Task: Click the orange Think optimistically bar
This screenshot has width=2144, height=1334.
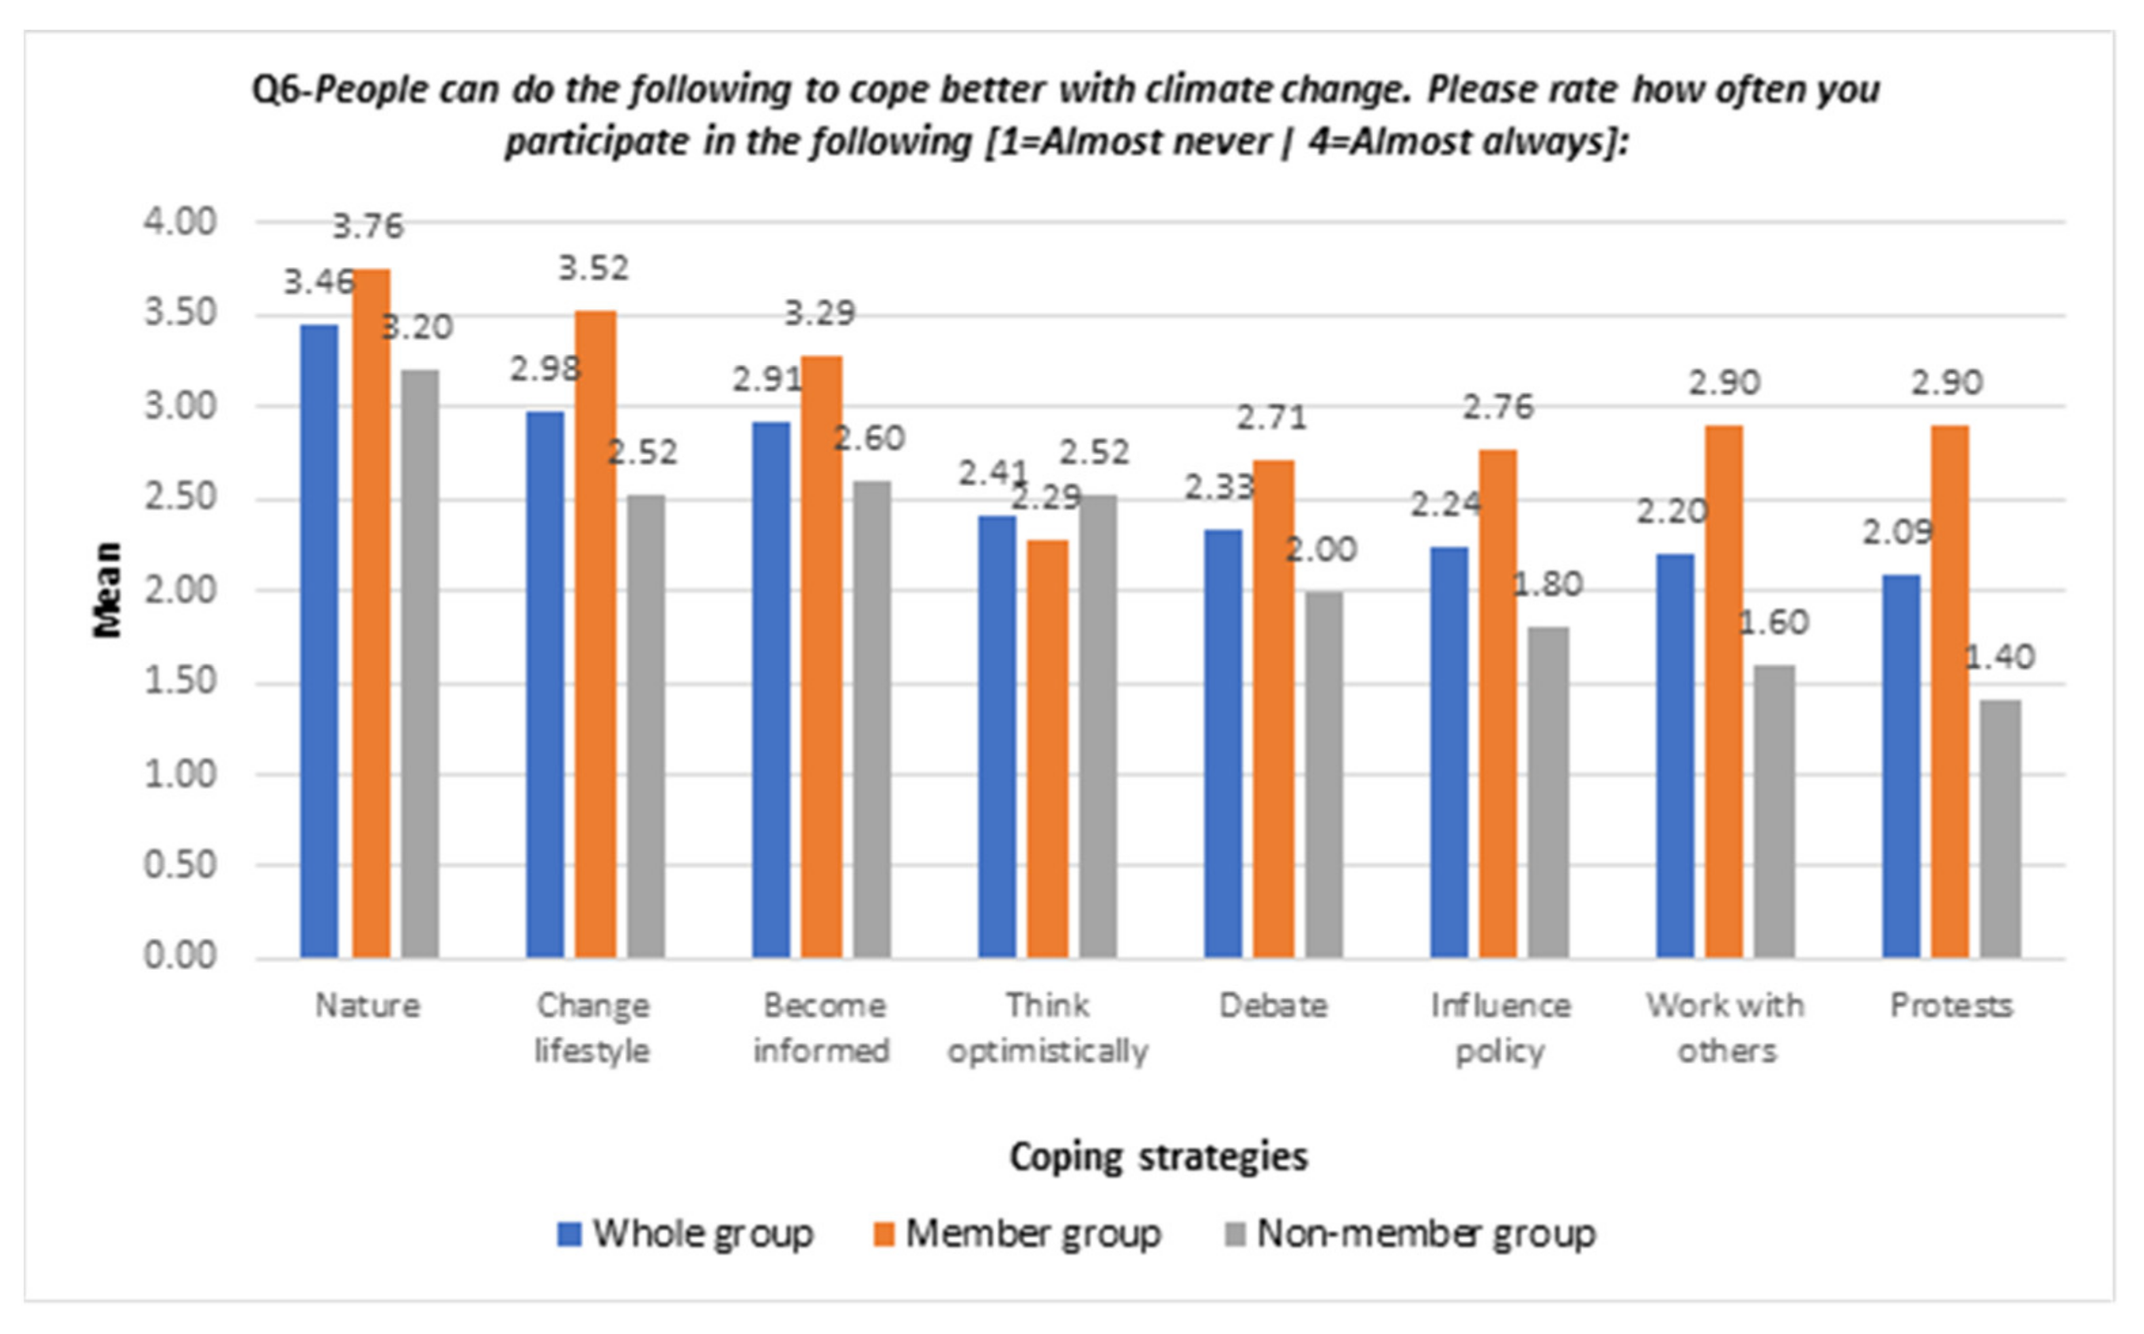Action: 1048,749
